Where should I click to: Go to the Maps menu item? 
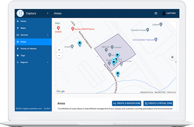pos(33,28)
